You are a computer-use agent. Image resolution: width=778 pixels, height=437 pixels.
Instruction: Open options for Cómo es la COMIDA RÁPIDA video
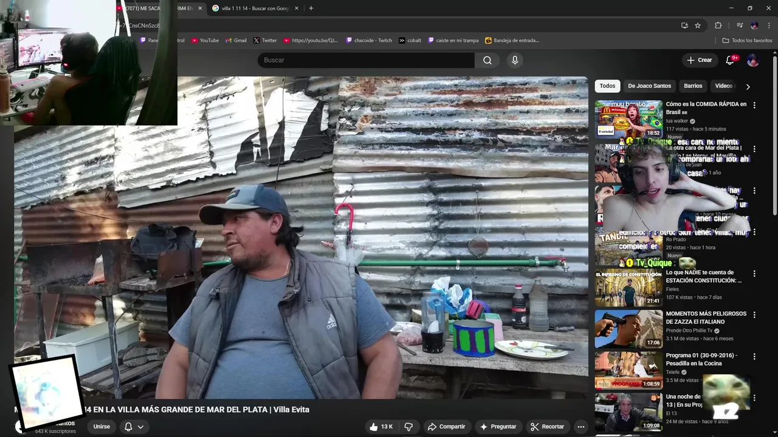(x=754, y=105)
